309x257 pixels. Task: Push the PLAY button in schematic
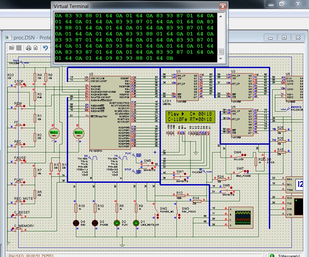19,183
